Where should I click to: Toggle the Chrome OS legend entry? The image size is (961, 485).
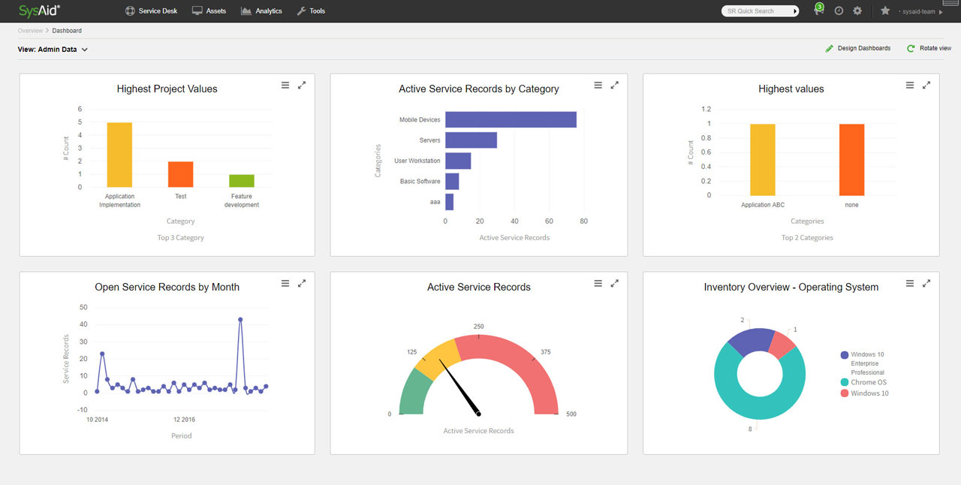(x=868, y=382)
